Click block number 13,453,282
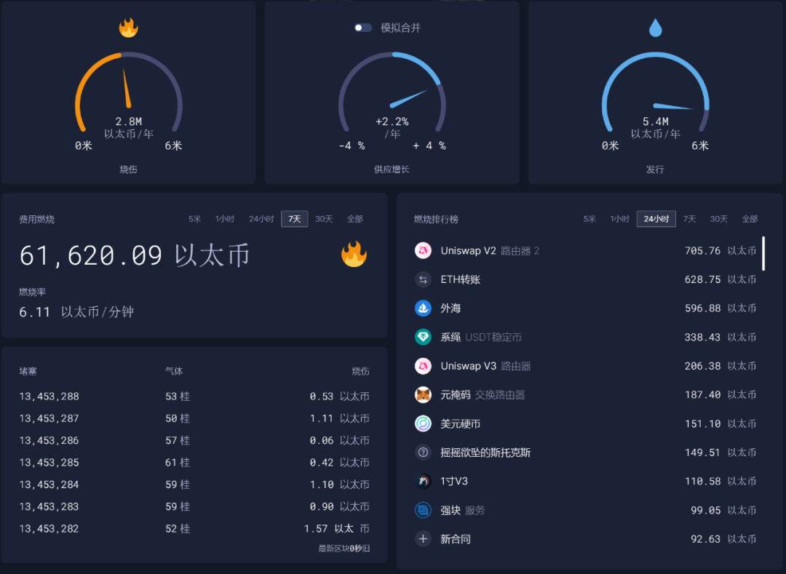 [49, 528]
